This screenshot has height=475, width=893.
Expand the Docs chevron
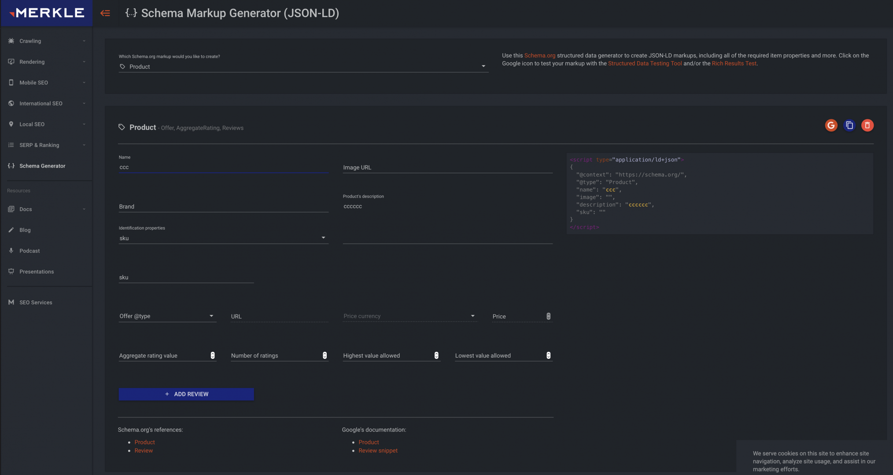point(84,209)
